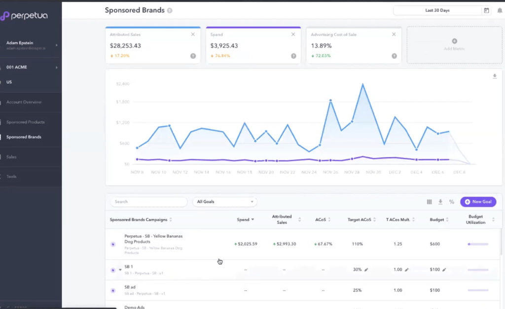The height and width of the screenshot is (309, 505).
Task: Open Perpetua - SB - Yellow Bananas campaign
Action: click(153, 239)
